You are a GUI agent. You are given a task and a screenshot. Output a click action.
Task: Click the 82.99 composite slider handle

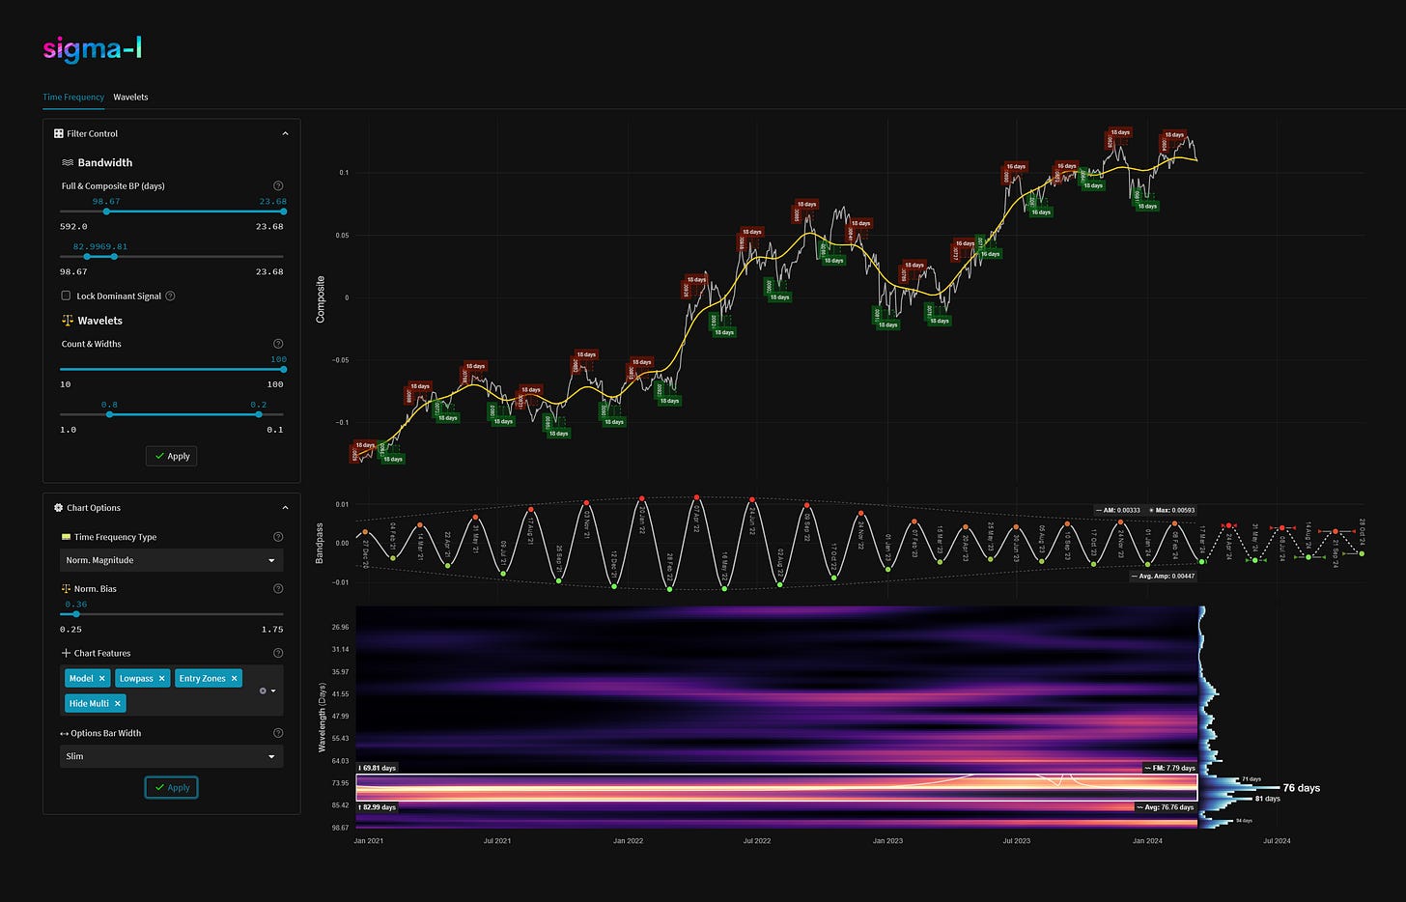pos(87,256)
